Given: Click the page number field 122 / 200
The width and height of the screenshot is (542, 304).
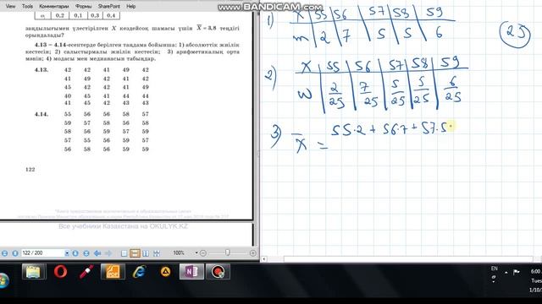Looking at the screenshot, I should coord(42,253).
